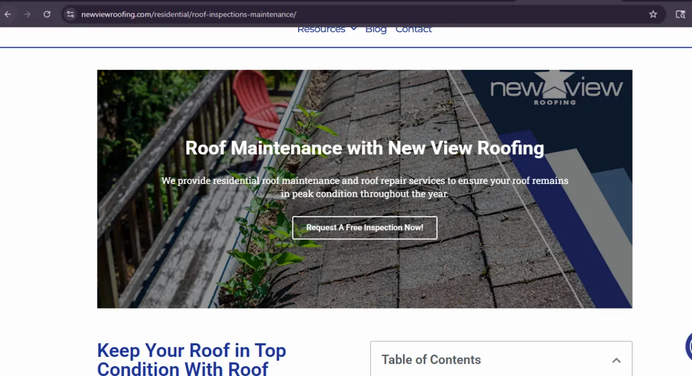Reload the page with the refresh icon

tap(47, 14)
